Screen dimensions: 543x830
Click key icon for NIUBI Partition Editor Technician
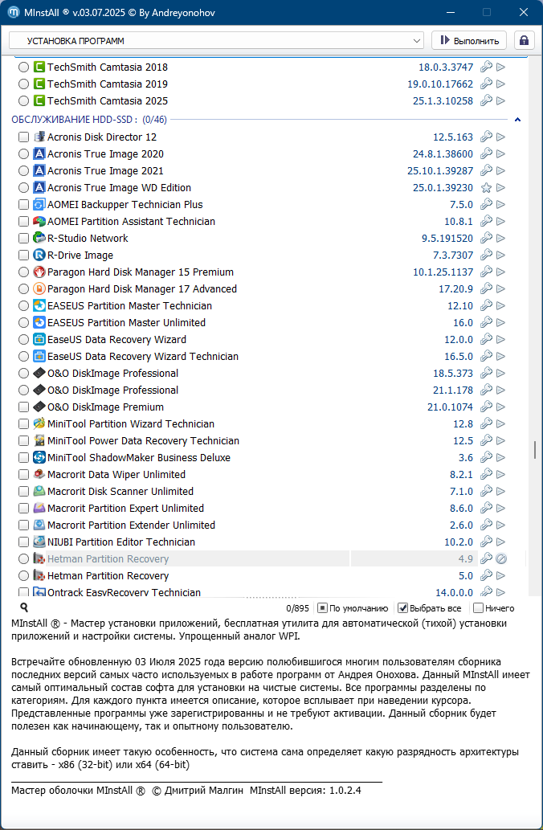(486, 542)
